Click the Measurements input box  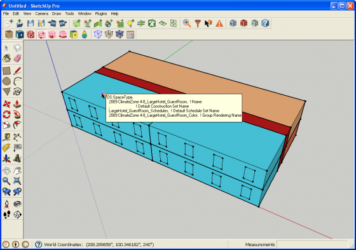(x=312, y=244)
